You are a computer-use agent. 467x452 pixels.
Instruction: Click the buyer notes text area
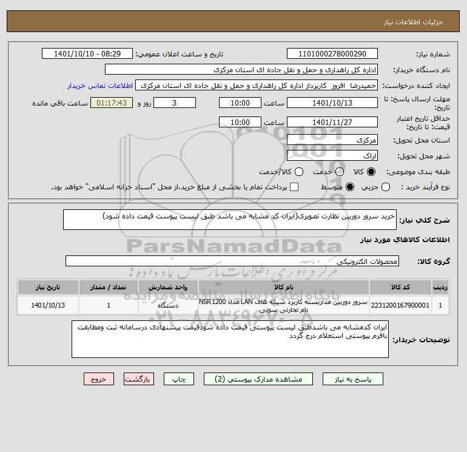(x=230, y=339)
